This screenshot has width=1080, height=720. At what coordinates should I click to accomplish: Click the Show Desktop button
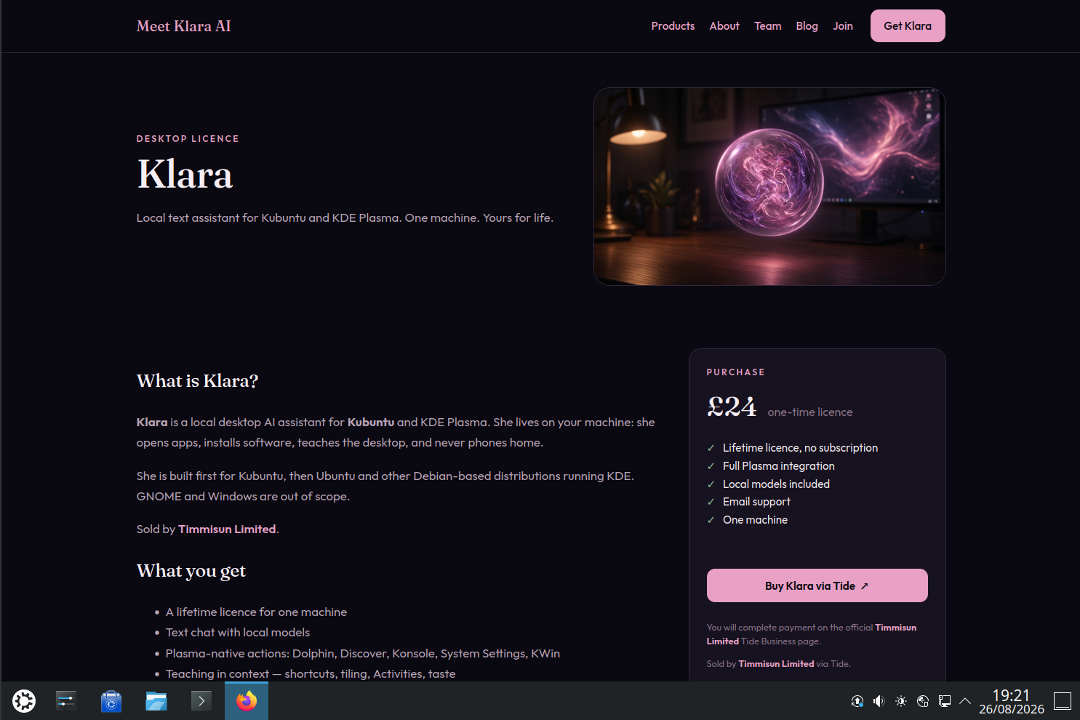(x=1063, y=701)
